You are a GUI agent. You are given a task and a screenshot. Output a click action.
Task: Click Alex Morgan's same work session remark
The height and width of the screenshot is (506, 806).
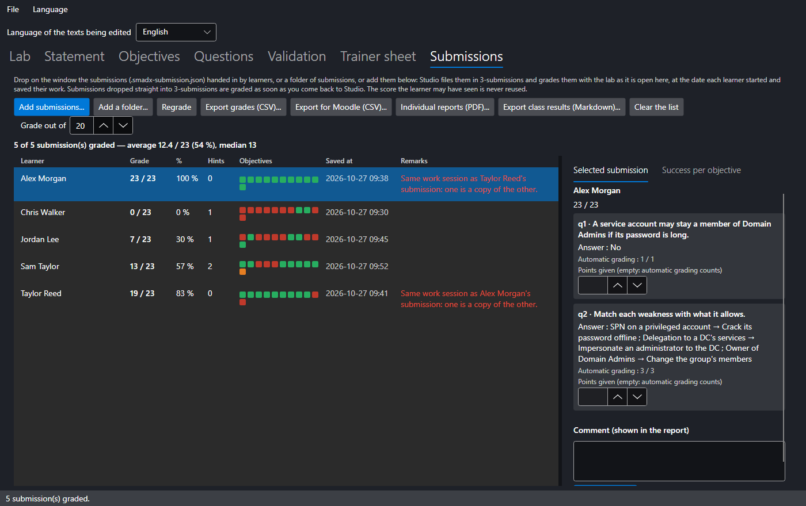click(x=469, y=184)
